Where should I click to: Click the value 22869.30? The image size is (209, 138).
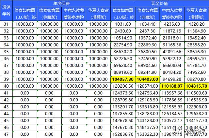coord(147,45)
